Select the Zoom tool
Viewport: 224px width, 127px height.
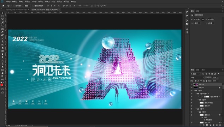(2, 76)
